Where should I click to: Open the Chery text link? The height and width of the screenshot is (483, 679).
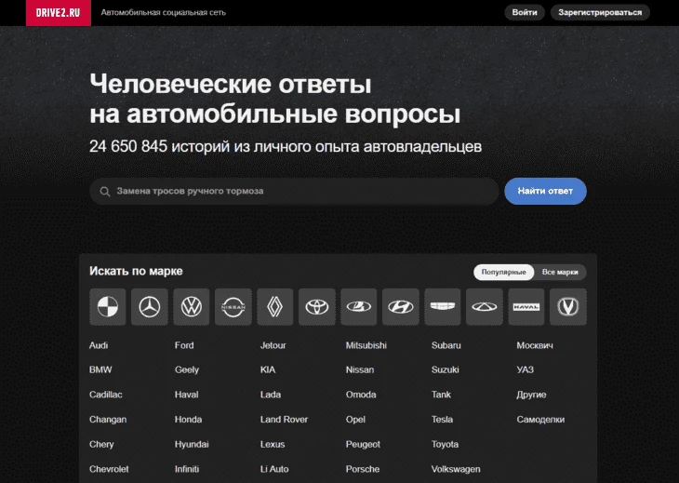(101, 444)
